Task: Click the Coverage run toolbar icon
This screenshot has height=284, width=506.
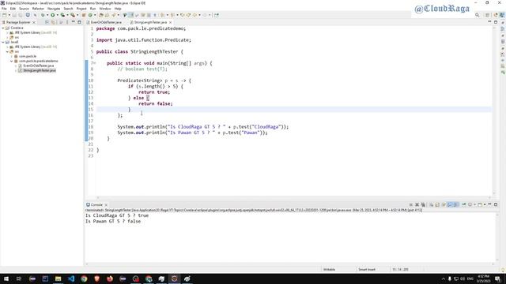Action: pos(62,15)
